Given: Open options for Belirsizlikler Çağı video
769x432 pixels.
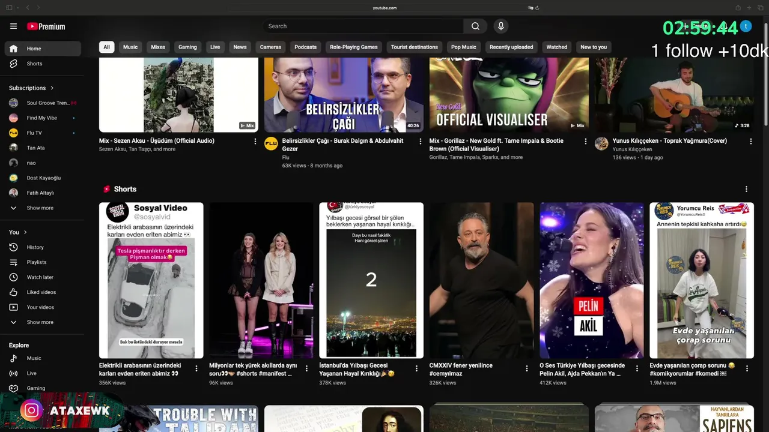Looking at the screenshot, I should point(420,142).
